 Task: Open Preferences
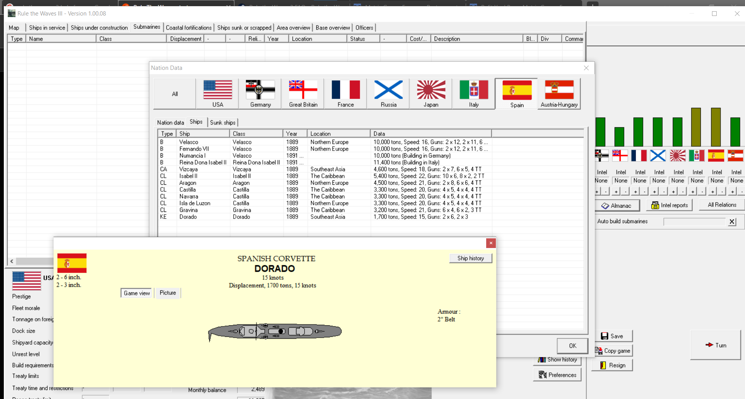[x=558, y=375]
